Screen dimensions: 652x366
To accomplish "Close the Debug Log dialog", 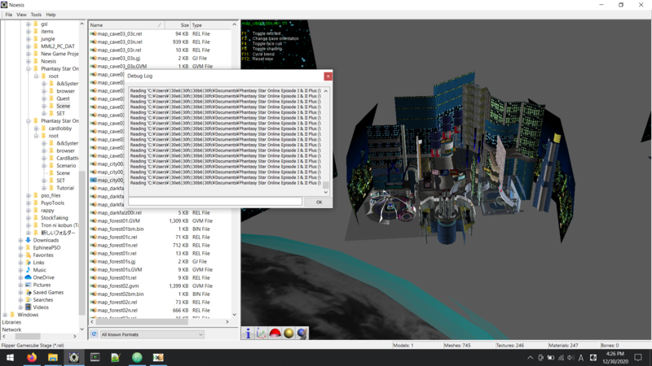I will coord(328,76).
